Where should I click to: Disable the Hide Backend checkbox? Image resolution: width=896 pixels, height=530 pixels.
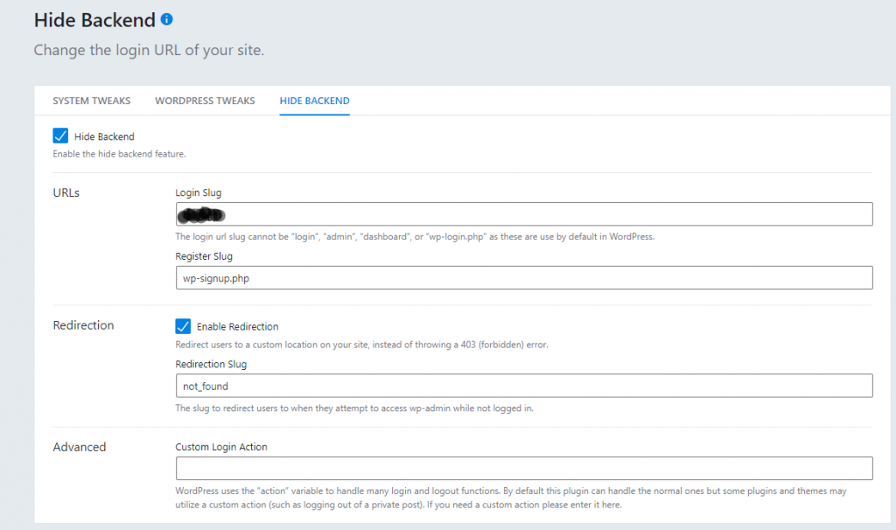click(x=60, y=136)
